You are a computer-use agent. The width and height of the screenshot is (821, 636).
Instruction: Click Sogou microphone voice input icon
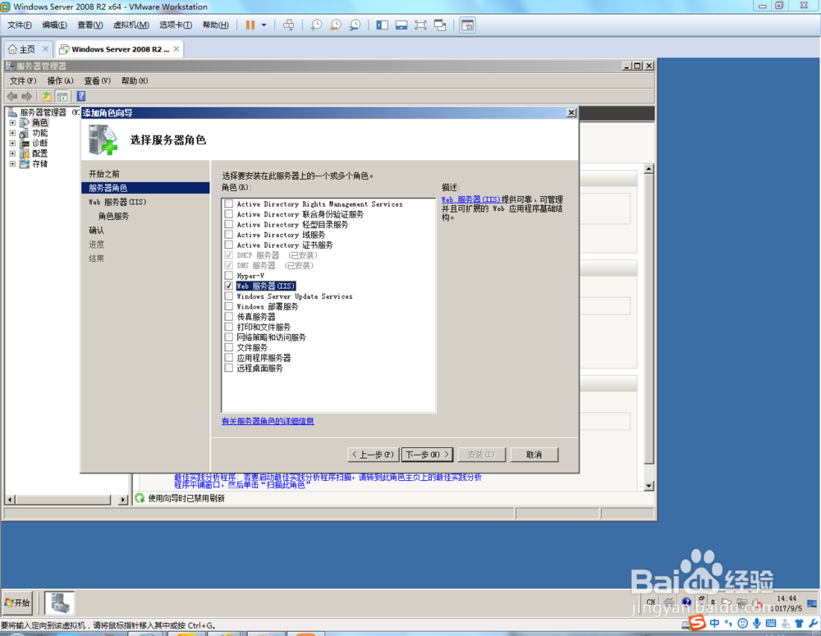pos(757,623)
